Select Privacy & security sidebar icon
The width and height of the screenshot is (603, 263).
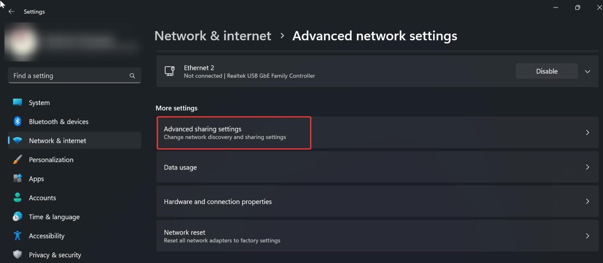[17, 254]
